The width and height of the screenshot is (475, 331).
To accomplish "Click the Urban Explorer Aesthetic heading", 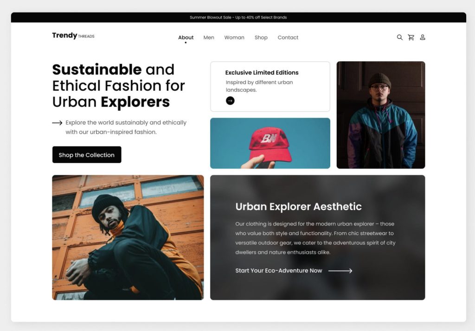I will tap(298, 207).
